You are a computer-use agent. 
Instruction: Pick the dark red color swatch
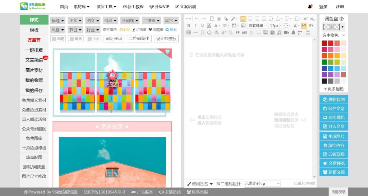coord(324,43)
